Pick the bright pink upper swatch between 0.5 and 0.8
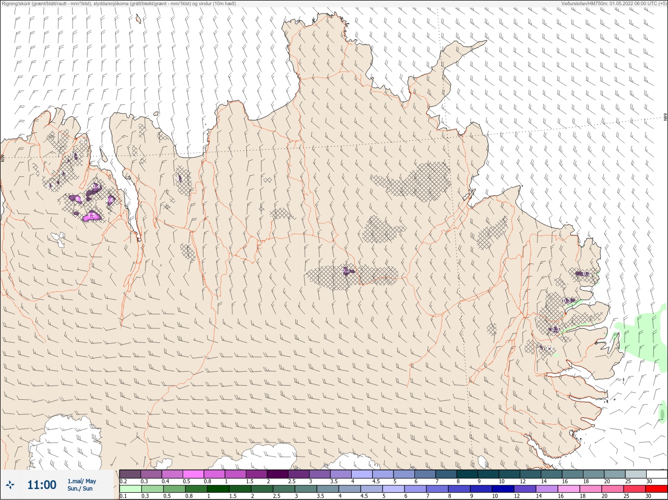Image resolution: width=668 pixels, height=500 pixels. 193,474
